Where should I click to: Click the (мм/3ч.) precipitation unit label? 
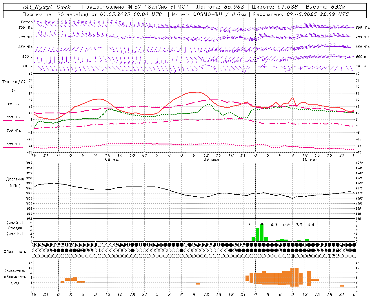point(15,222)
